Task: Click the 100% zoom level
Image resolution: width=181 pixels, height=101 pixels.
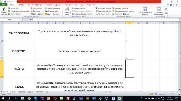Action: point(160,94)
